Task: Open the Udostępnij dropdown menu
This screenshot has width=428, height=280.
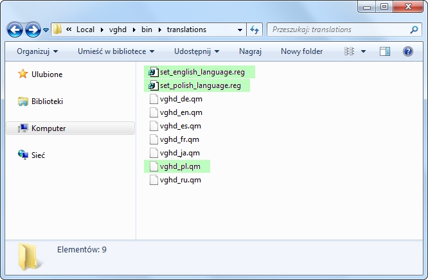Action: coord(196,51)
